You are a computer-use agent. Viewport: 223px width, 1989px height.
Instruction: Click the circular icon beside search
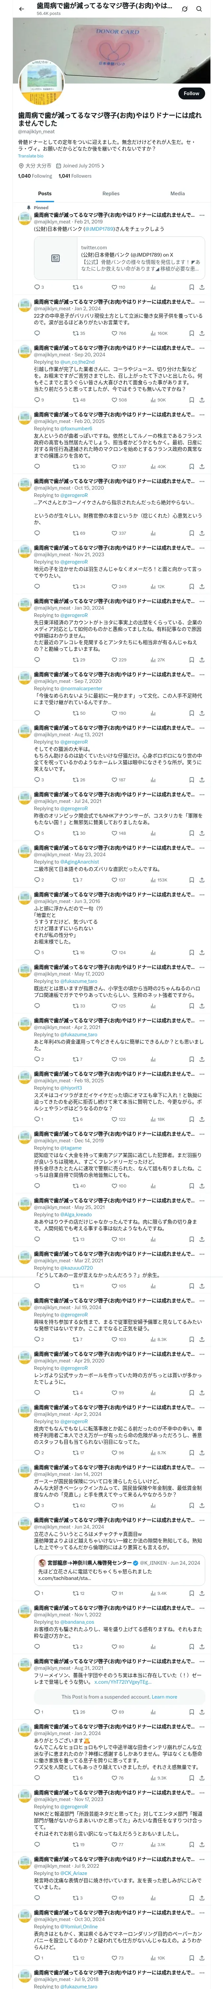(185, 9)
